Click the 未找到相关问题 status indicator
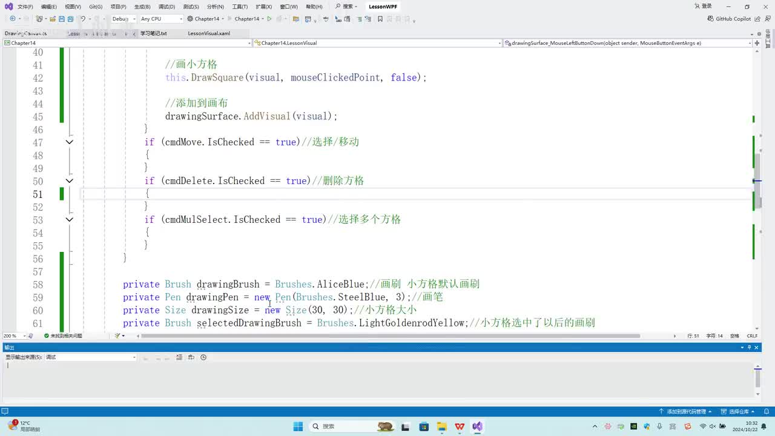This screenshot has height=436, width=775. pyautogui.click(x=63, y=335)
